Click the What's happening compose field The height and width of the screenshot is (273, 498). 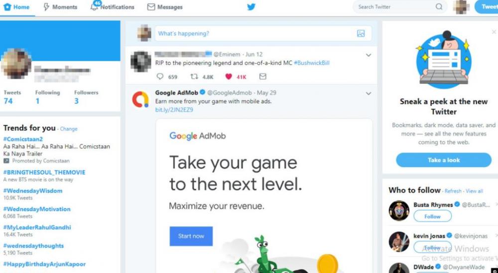(x=254, y=34)
